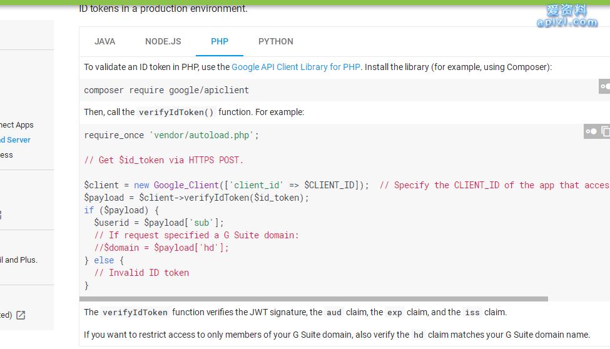Switch to the PYTHON tab
The image size is (610, 349).
pos(276,41)
